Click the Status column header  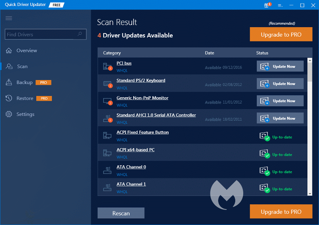click(x=262, y=53)
